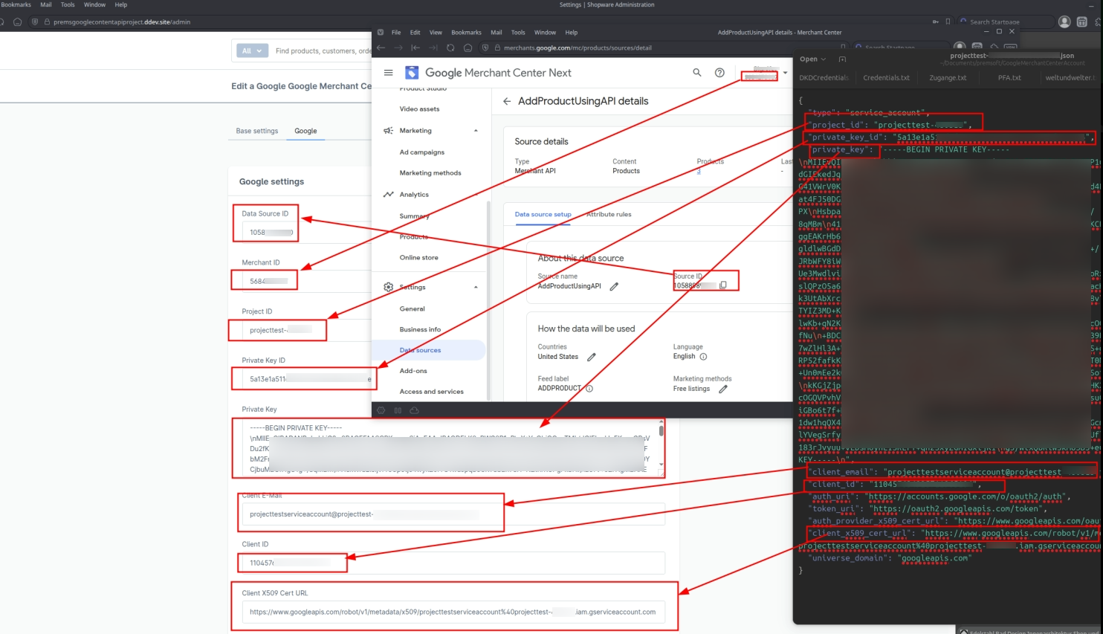Go back using the AddProductUsingAPI details arrow
1103x634 pixels.
[507, 102]
